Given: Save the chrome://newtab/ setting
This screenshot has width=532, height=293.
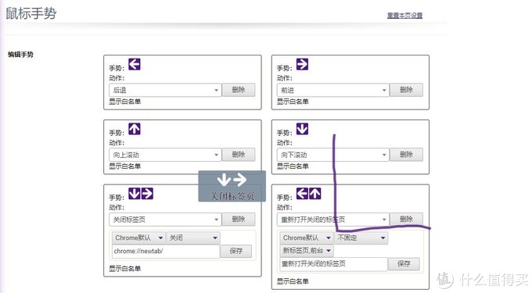Looking at the screenshot, I should pyautogui.click(x=236, y=251).
